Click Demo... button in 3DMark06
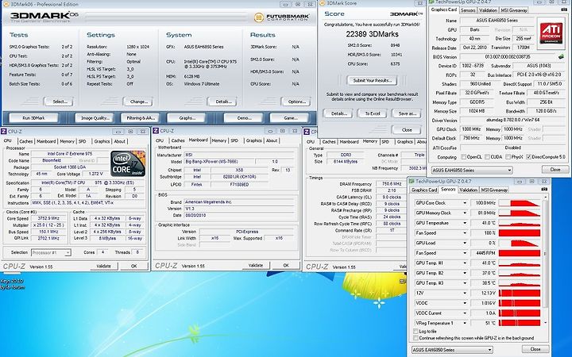 [x=243, y=118]
